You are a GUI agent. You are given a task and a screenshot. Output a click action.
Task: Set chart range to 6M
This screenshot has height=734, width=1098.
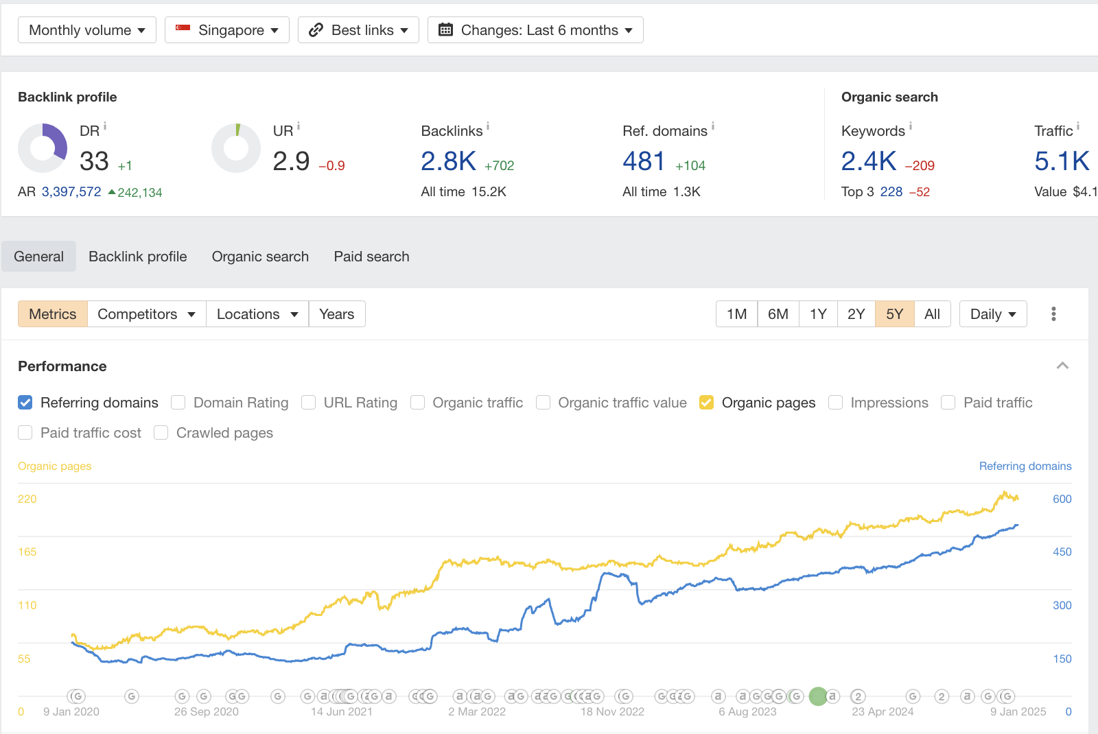778,314
